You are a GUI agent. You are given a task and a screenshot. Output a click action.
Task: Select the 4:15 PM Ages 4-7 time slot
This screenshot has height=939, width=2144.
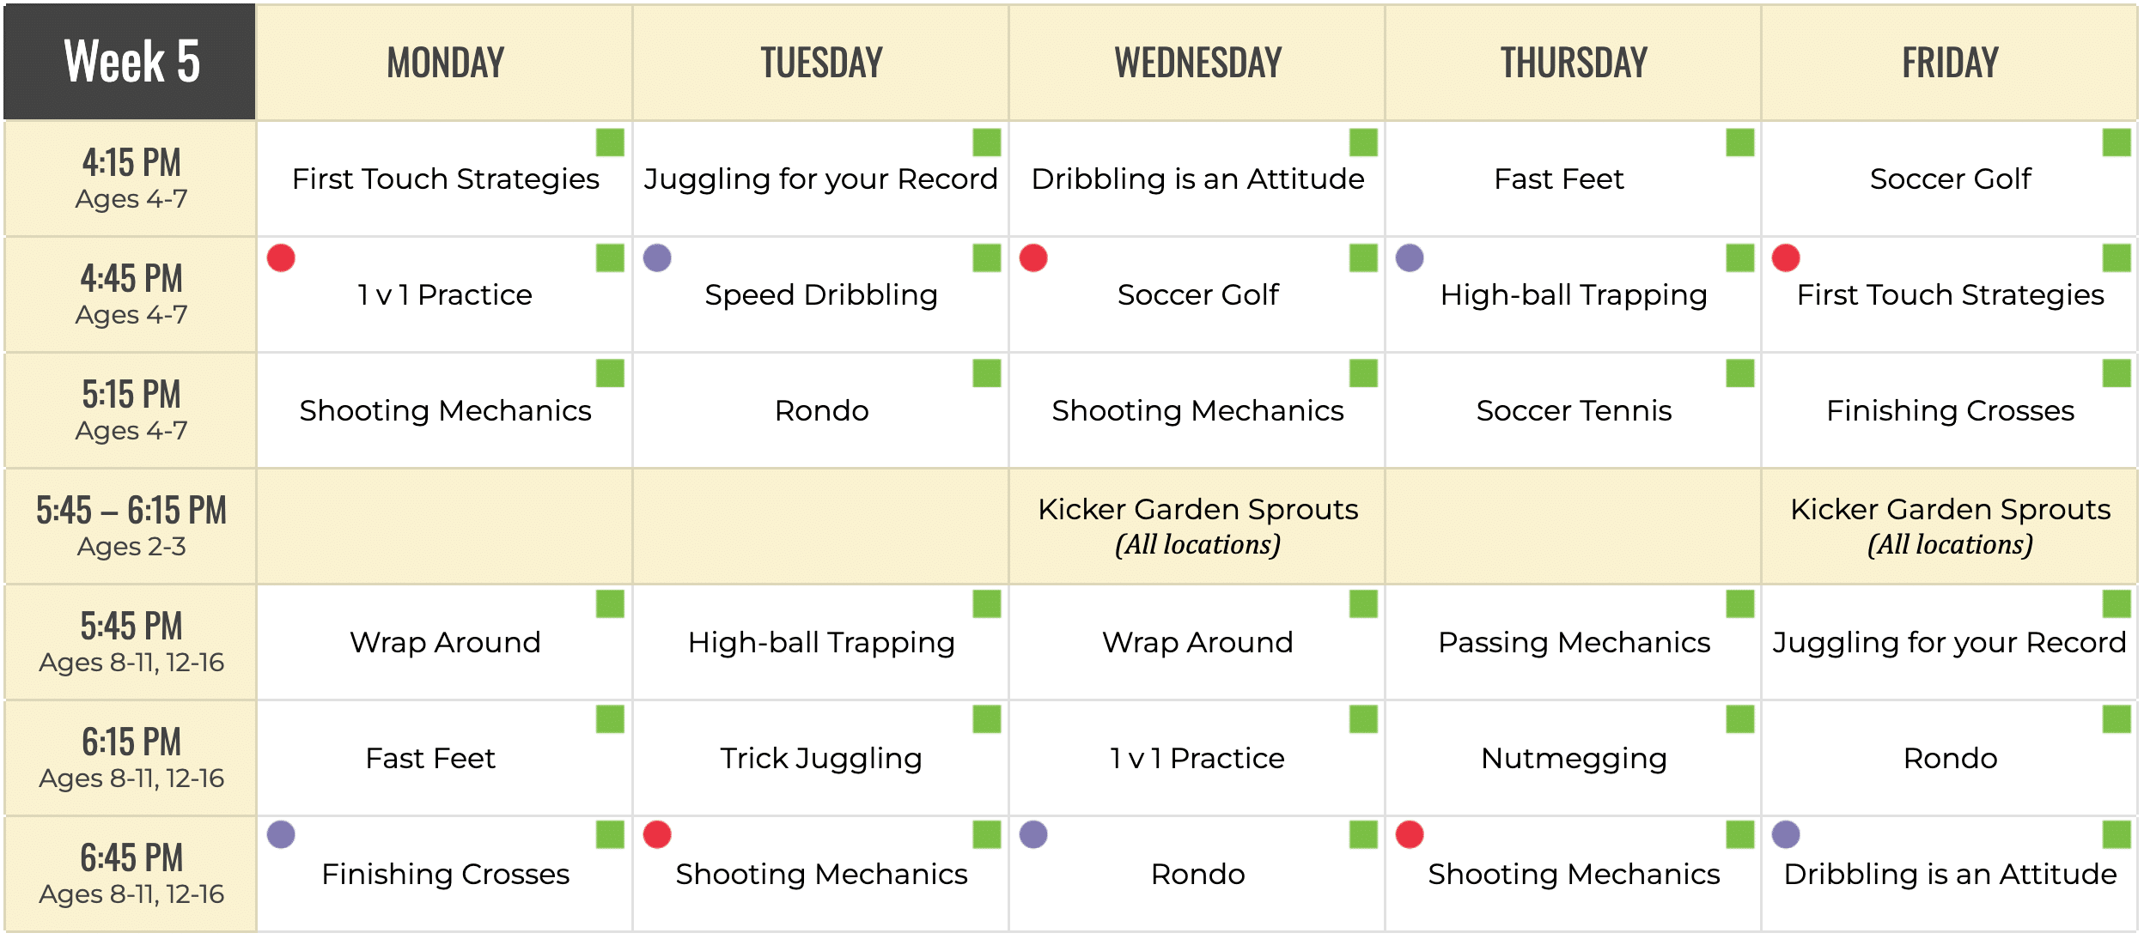(x=131, y=179)
